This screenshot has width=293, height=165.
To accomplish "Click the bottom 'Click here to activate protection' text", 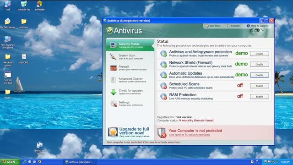I will pyautogui.click(x=144, y=143).
